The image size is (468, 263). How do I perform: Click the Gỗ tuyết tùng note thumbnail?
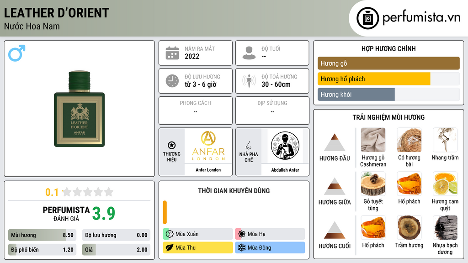pyautogui.click(x=373, y=184)
